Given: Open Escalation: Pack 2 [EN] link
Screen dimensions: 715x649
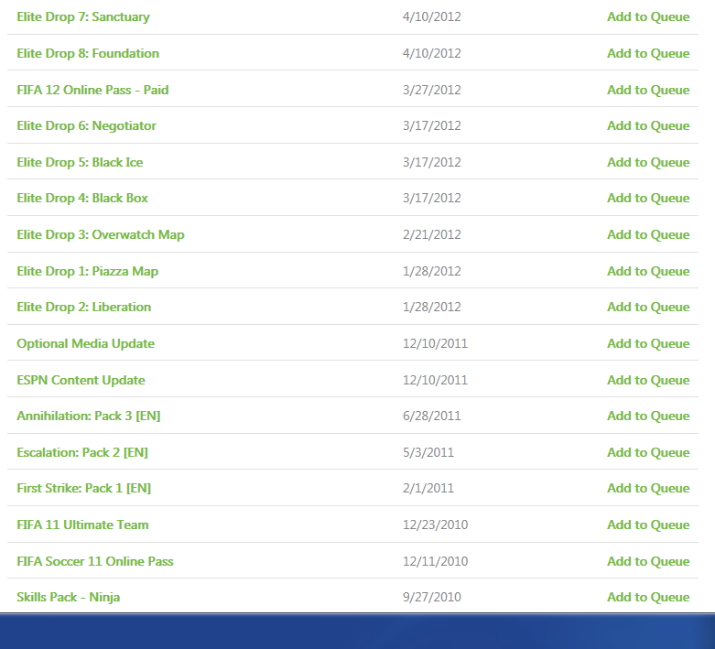Looking at the screenshot, I should [82, 452].
